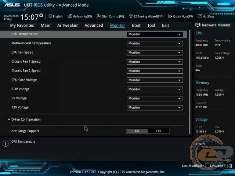Click the gear icon next to the clock

(41, 15)
